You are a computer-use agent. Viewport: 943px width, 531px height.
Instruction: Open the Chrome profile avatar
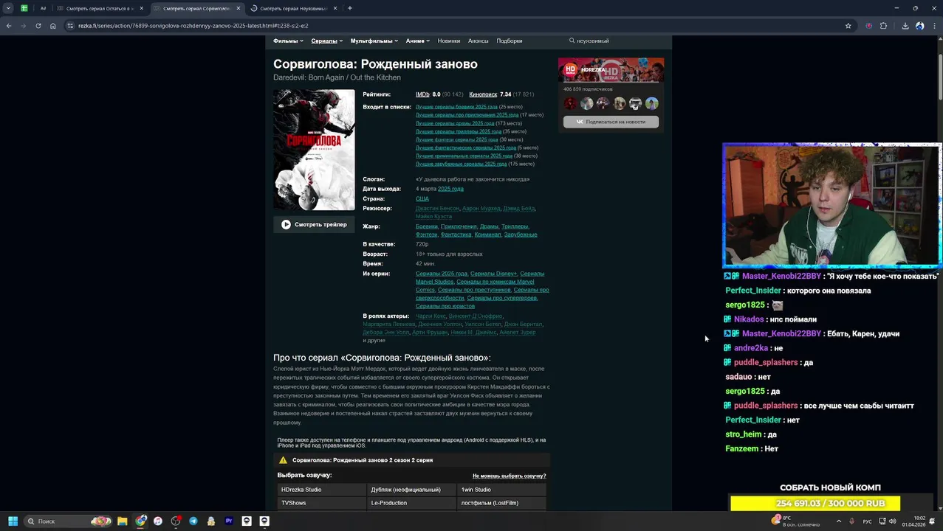click(x=919, y=26)
